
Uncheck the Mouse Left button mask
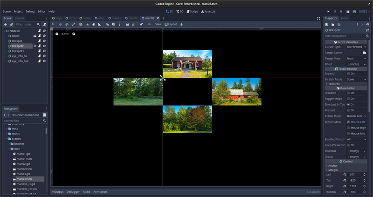348,122
